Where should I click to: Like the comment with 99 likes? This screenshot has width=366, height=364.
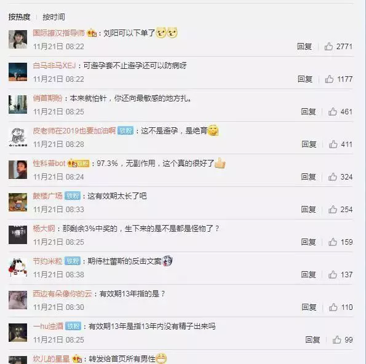(337, 340)
